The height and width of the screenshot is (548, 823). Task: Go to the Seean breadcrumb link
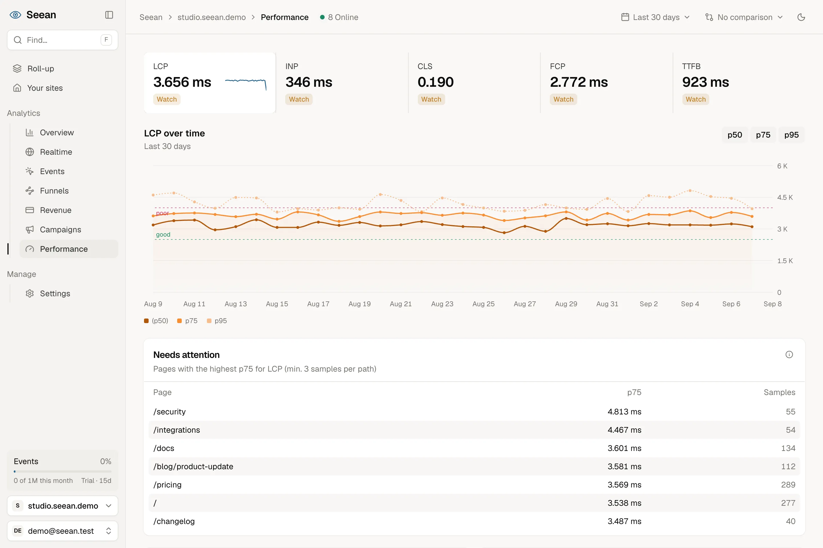coord(151,17)
